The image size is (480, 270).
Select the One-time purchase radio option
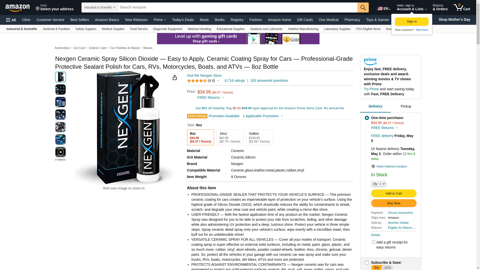pos(367,118)
